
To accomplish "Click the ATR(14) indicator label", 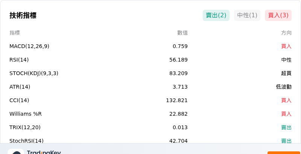I will tap(20, 87).
